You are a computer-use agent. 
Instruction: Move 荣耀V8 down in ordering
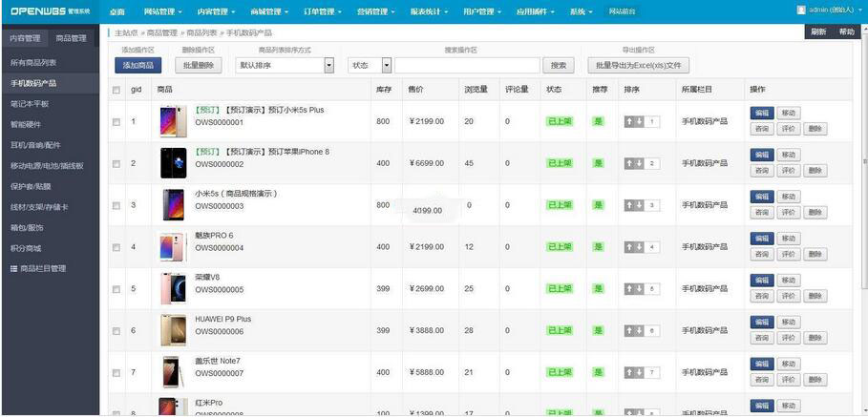(x=639, y=289)
